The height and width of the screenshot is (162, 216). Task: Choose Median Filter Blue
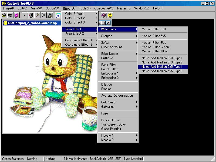(163, 51)
